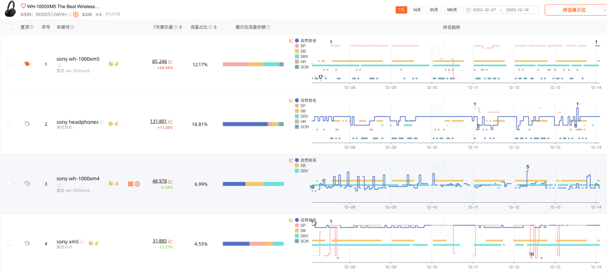Toggle 自然排名 series in the sony wh-1000xm5 legend
The width and height of the screenshot is (607, 273).
305,40
